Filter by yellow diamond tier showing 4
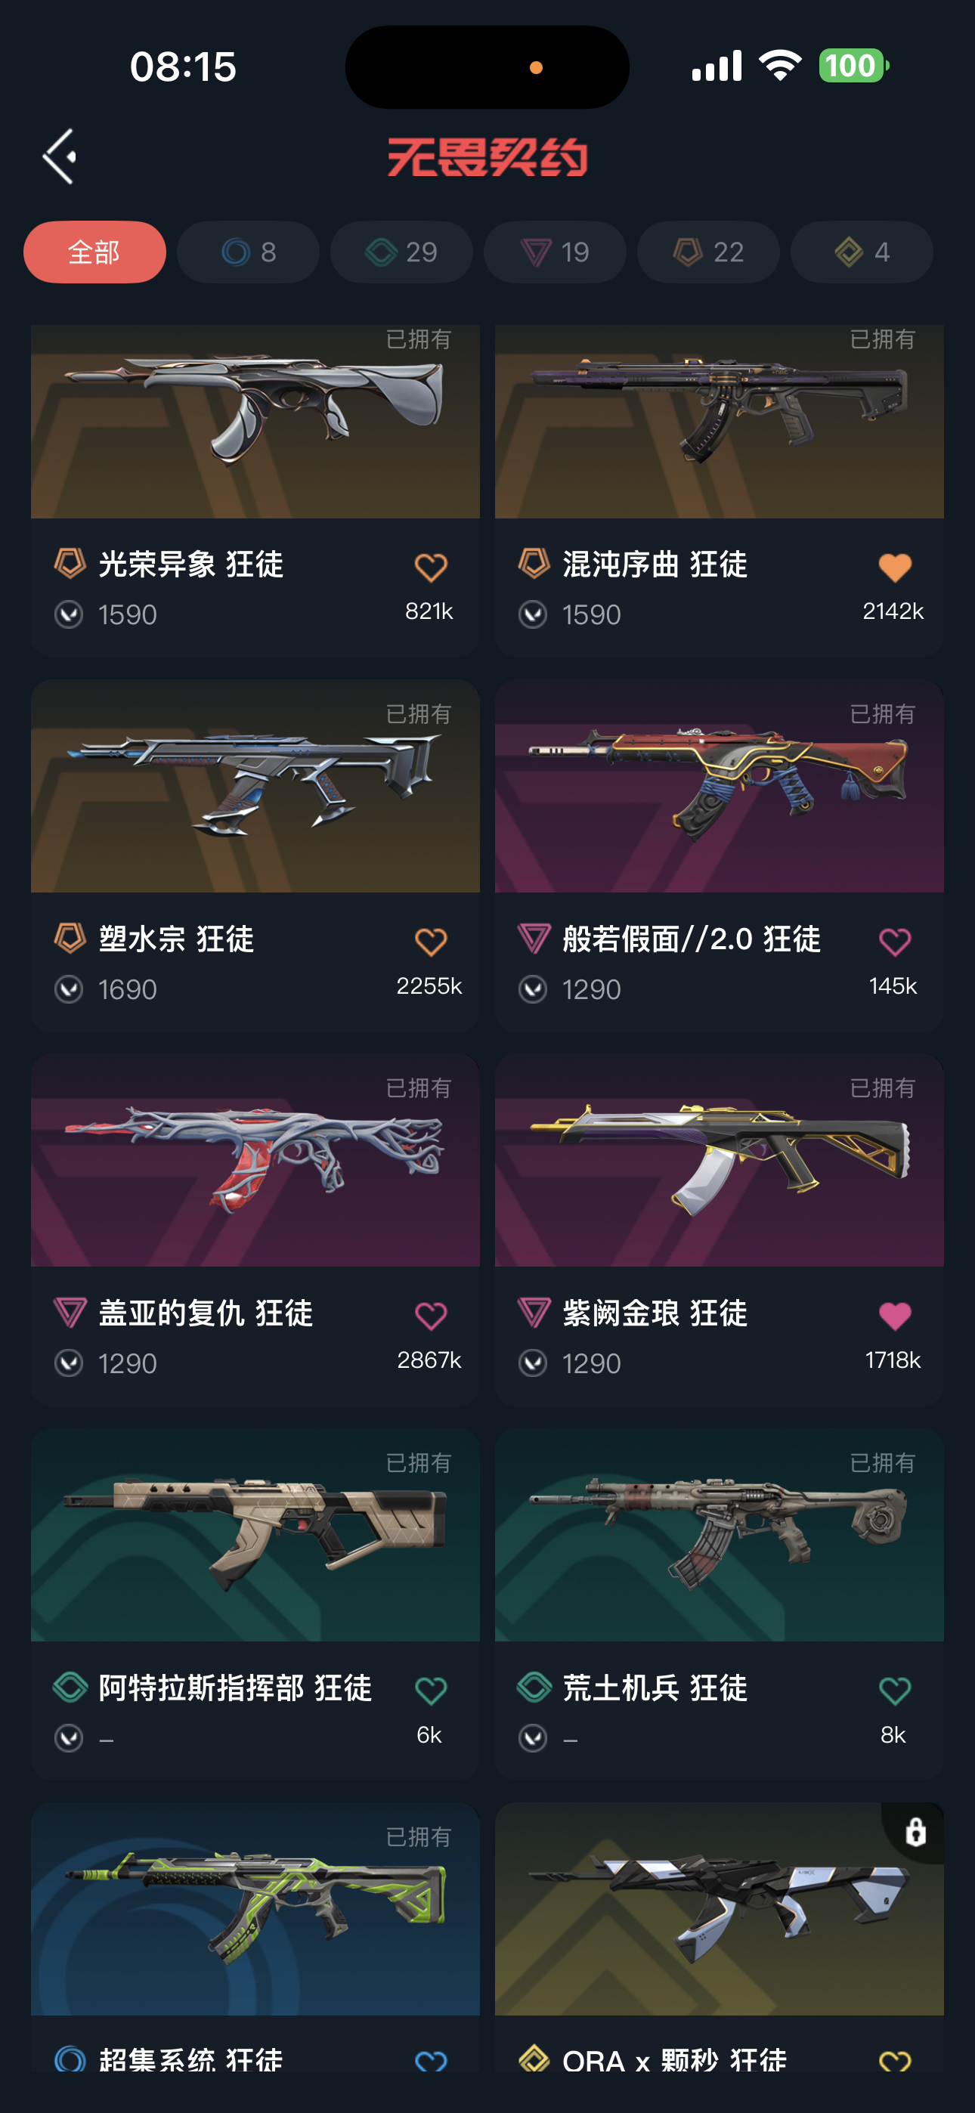Image resolution: width=975 pixels, height=2113 pixels. tap(862, 252)
